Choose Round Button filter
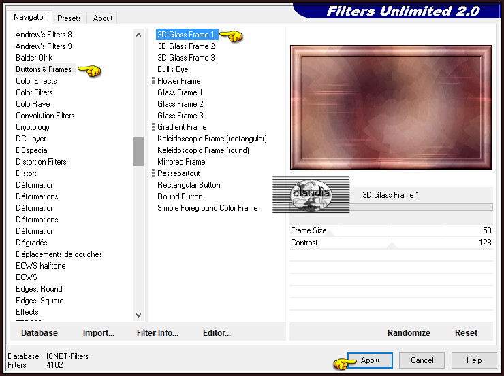The height and width of the screenshot is (376, 504). pos(180,196)
